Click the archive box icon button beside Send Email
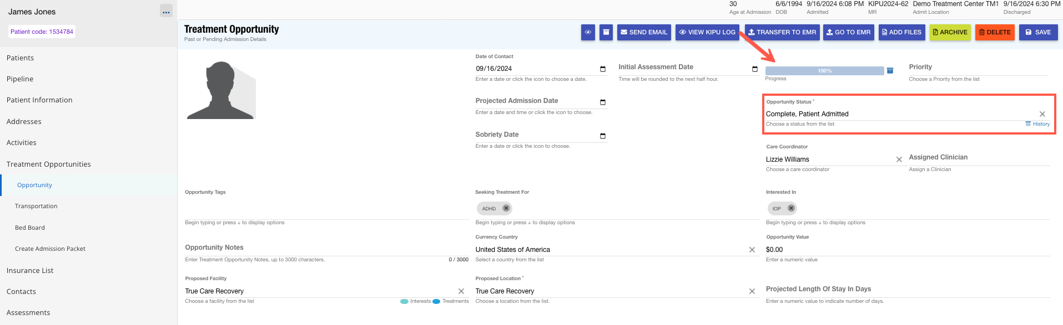Screen dimensions: 1063x325 [606, 32]
